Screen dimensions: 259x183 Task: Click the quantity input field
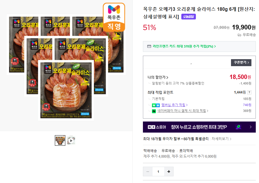pyautogui.click(x=158, y=172)
